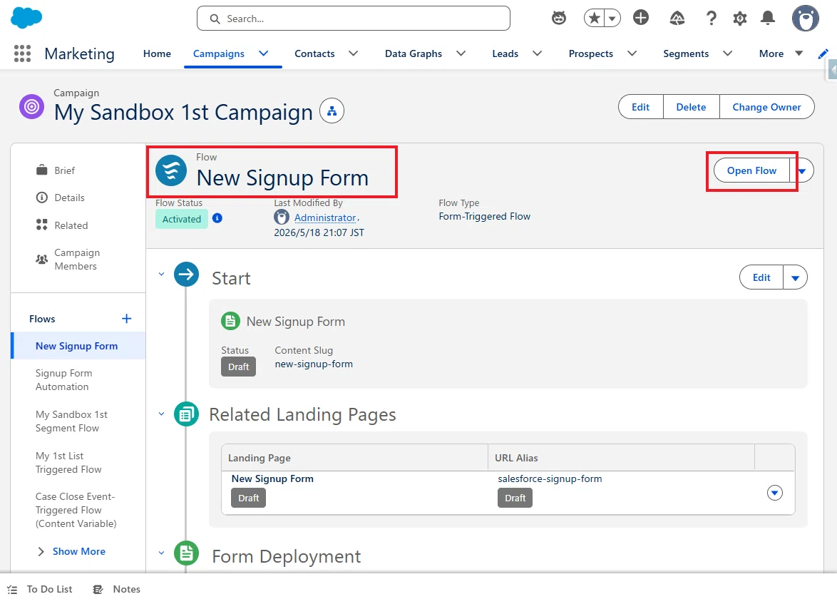Open the Astro mascot guidance icon
The height and width of the screenshot is (604, 837).
click(558, 18)
